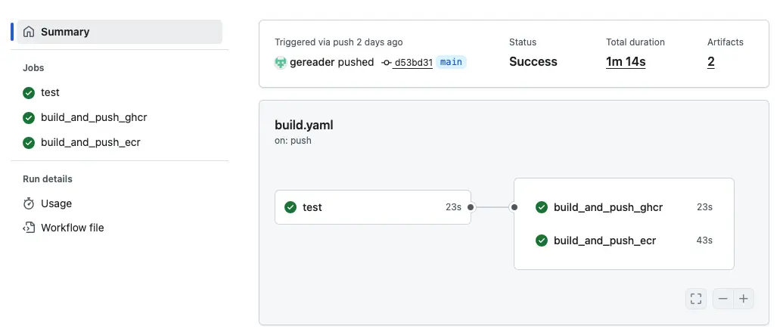This screenshot has height=332, width=783.
Task: Click the Usage stopwatch icon
Action: point(29,203)
